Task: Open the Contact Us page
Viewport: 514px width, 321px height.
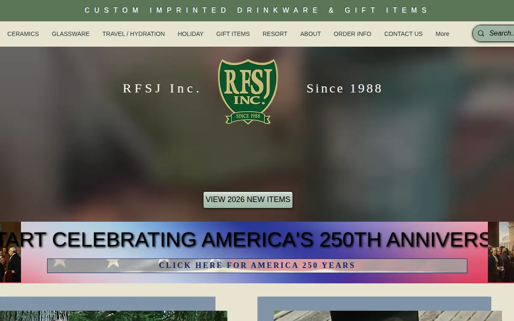Action: click(403, 34)
